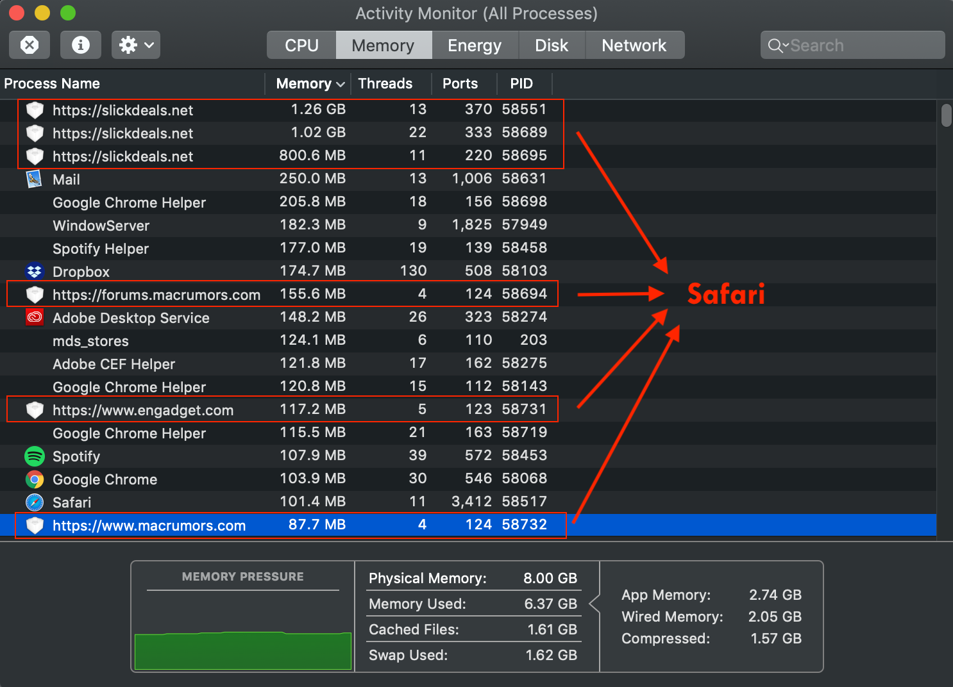Sort by Process Name column
The width and height of the screenshot is (953, 687).
(x=132, y=84)
